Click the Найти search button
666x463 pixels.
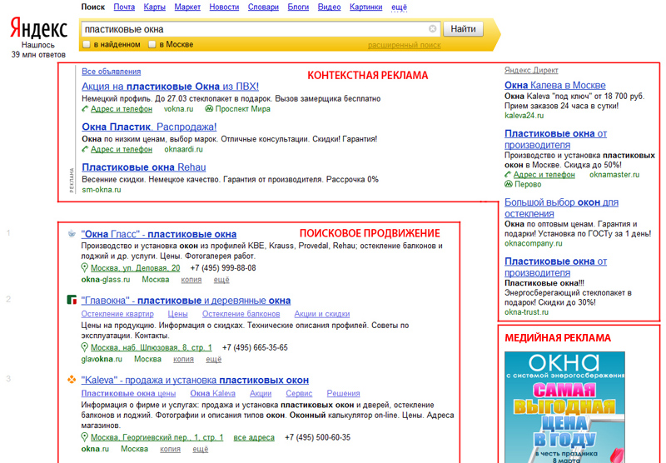tap(463, 29)
